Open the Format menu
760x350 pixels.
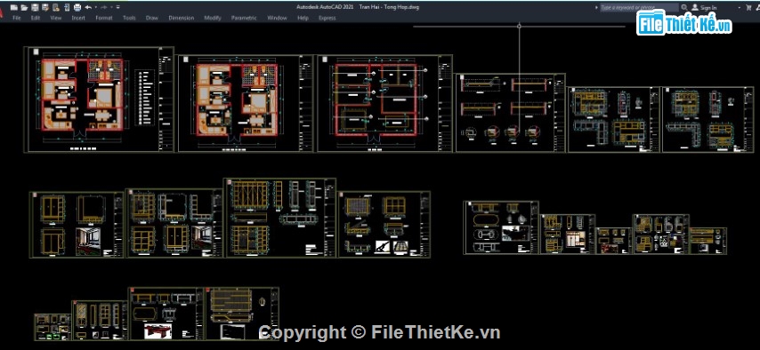pyautogui.click(x=104, y=18)
